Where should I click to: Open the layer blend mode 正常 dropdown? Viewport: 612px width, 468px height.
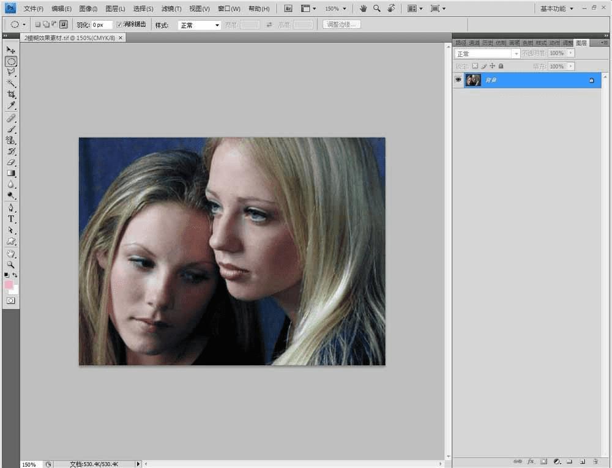pos(487,54)
